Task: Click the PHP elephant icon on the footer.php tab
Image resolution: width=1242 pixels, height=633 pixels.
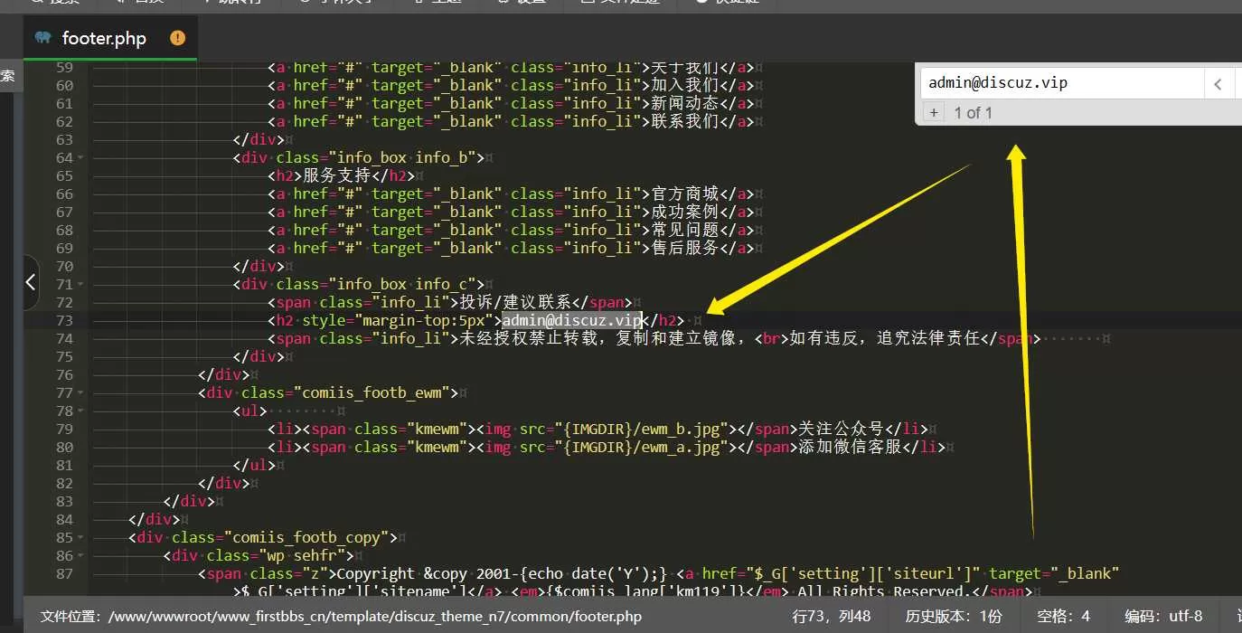Action: 42,38
